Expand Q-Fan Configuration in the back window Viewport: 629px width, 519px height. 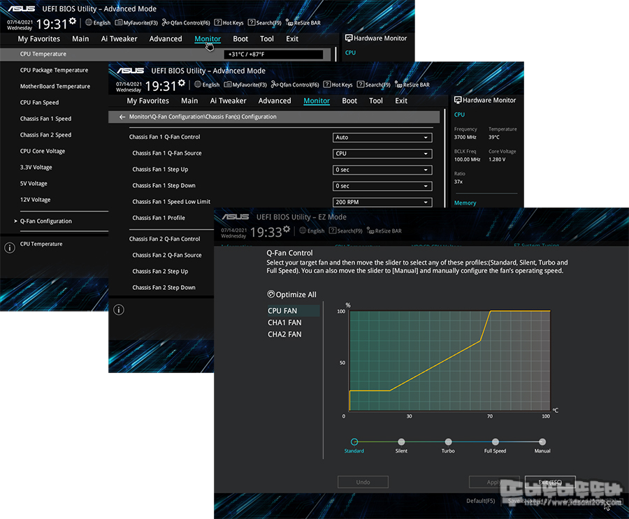click(x=45, y=221)
